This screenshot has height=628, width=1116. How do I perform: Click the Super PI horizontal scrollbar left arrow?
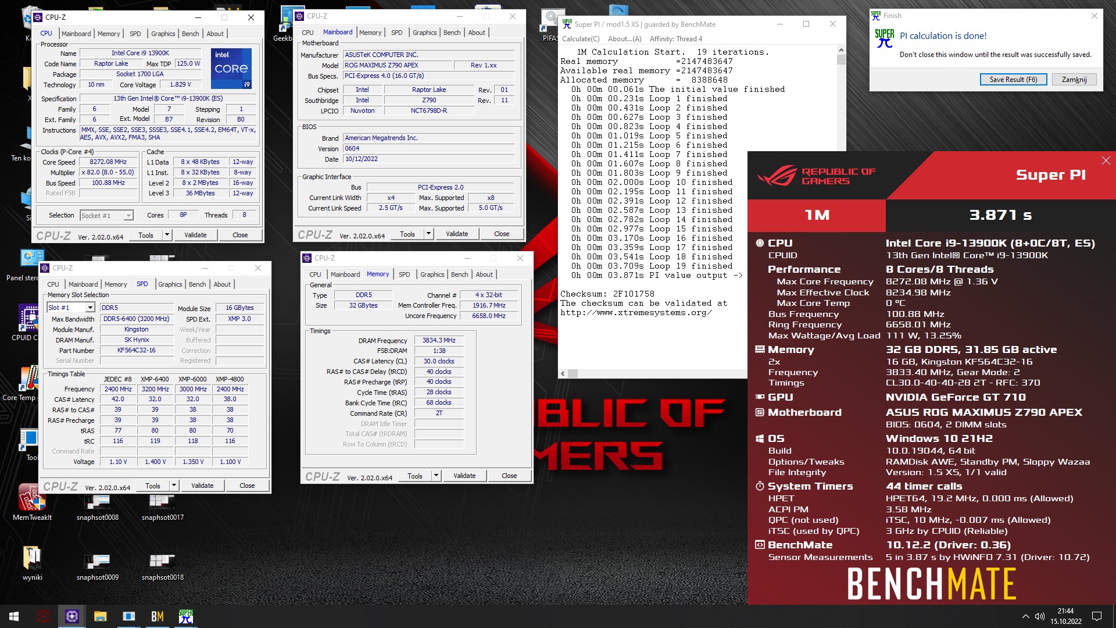(x=563, y=373)
